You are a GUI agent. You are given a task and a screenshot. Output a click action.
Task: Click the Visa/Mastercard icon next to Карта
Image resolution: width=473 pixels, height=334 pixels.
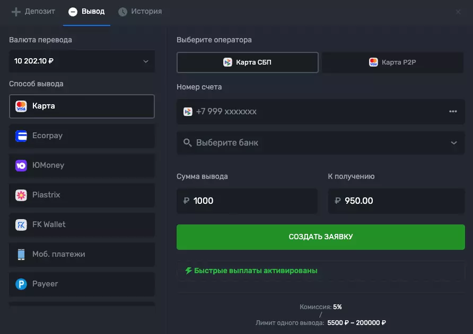[x=21, y=106]
